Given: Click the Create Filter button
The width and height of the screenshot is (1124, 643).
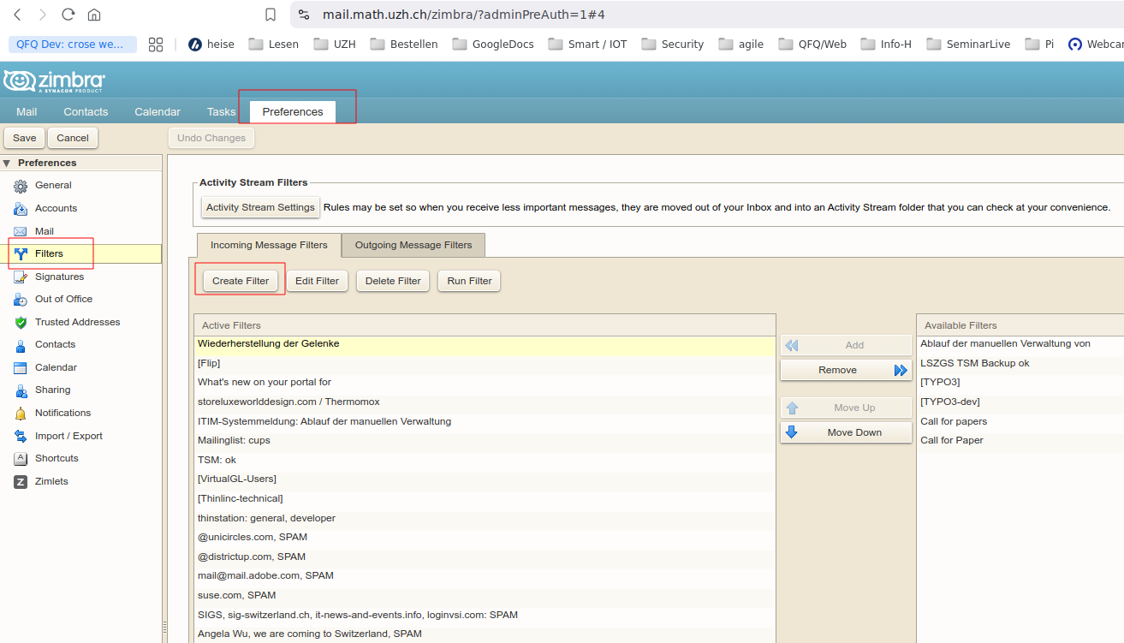Looking at the screenshot, I should point(241,281).
